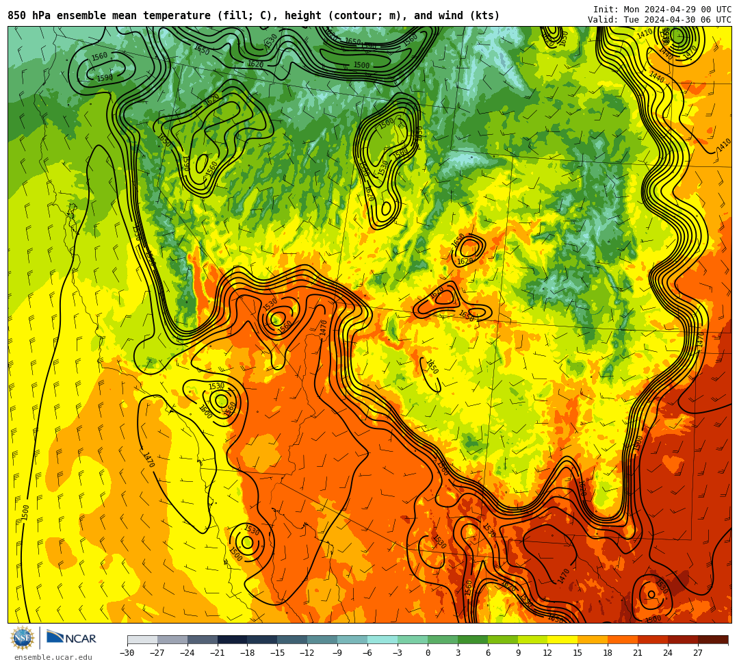Click the 15 colorbar label
The width and height of the screenshot is (739, 666).
tap(578, 653)
